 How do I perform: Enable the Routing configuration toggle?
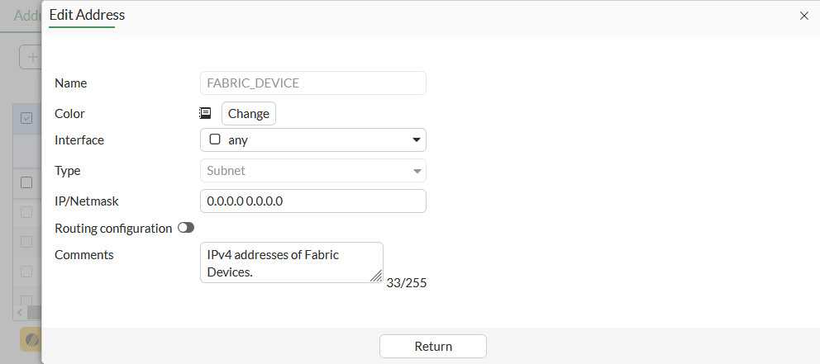pyautogui.click(x=186, y=228)
